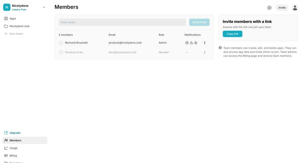Click the name Bertrand Bruandet
Viewport: 303px width, 163px height.
(76, 43)
